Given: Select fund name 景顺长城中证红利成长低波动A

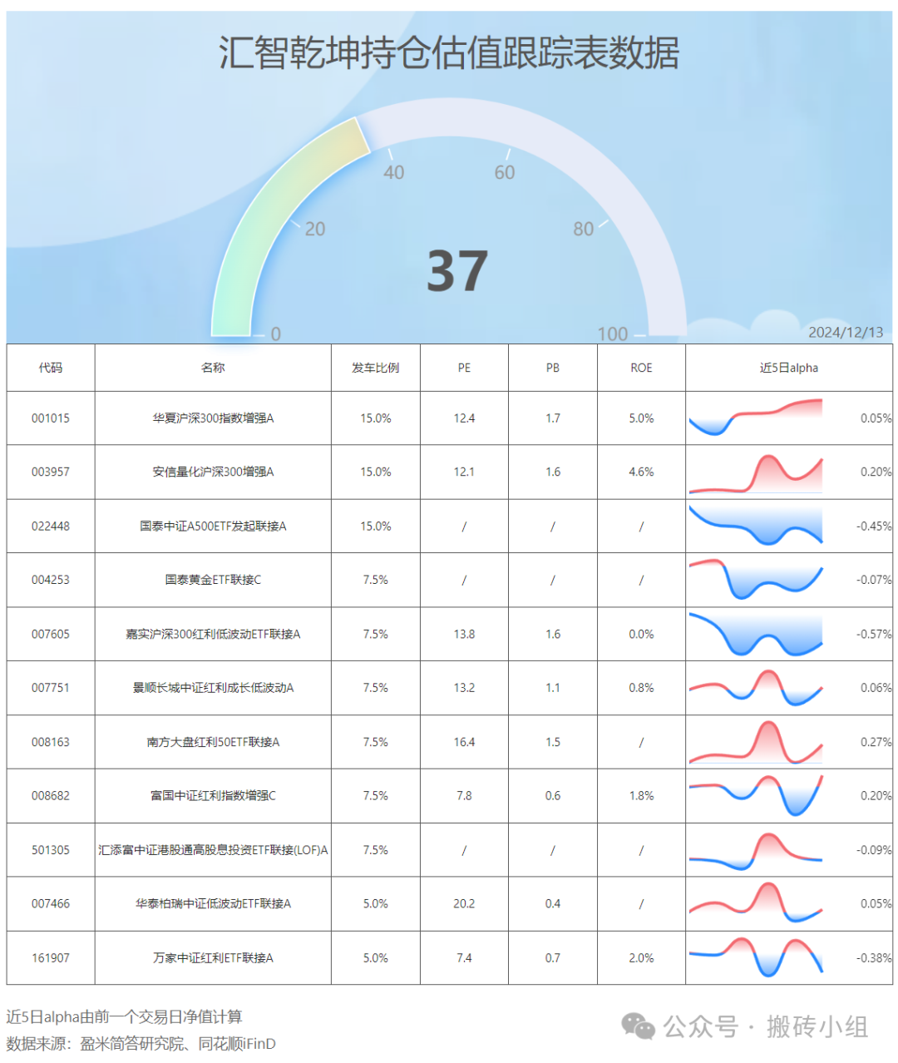Looking at the screenshot, I should [x=213, y=688].
